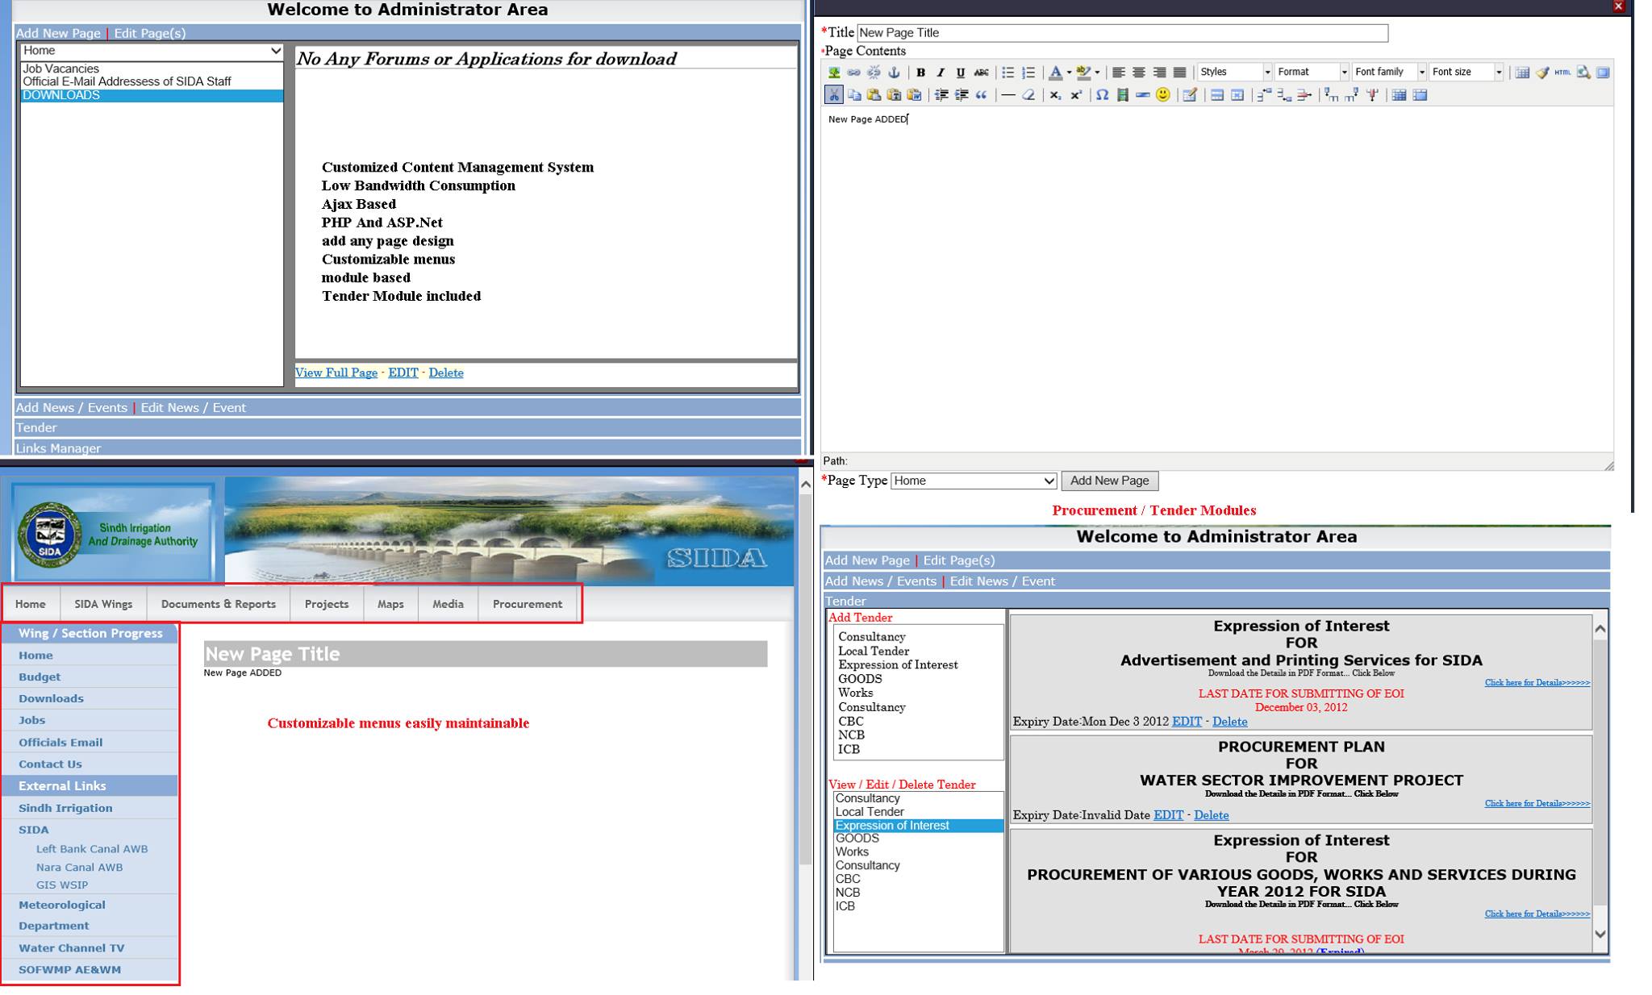This screenshot has height=995, width=1652.
Task: Click Nara Canal AWB sidebar link
Action: click(79, 868)
